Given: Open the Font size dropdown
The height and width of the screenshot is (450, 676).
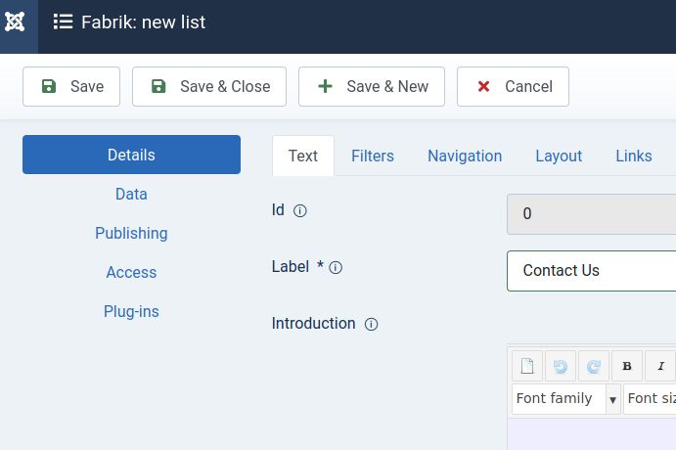Looking at the screenshot, I should coord(651,399).
